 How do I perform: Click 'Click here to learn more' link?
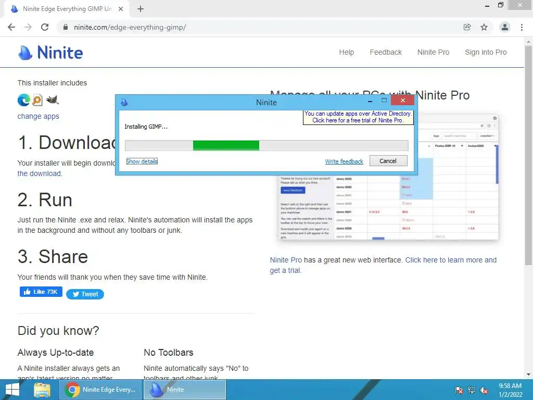click(451, 260)
